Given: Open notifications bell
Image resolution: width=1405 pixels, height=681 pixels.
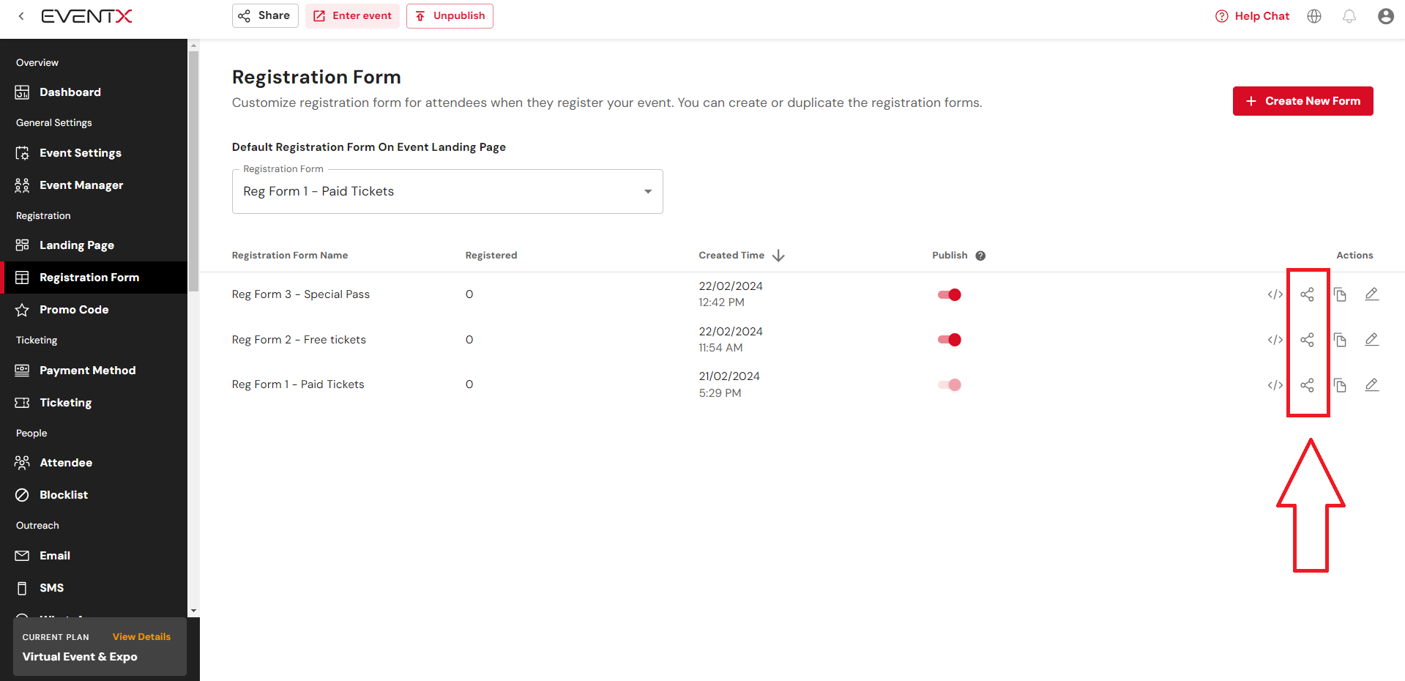Looking at the screenshot, I should [1349, 16].
